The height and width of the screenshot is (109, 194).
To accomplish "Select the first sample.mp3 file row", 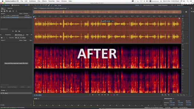I will click(16, 16).
